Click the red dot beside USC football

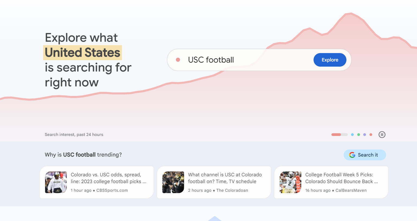(x=178, y=60)
